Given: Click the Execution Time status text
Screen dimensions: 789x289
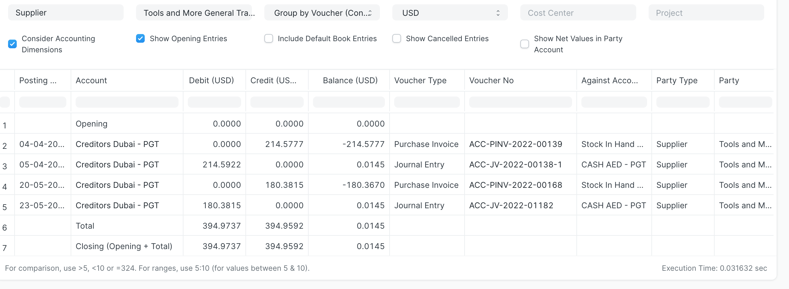Looking at the screenshot, I should pos(714,268).
